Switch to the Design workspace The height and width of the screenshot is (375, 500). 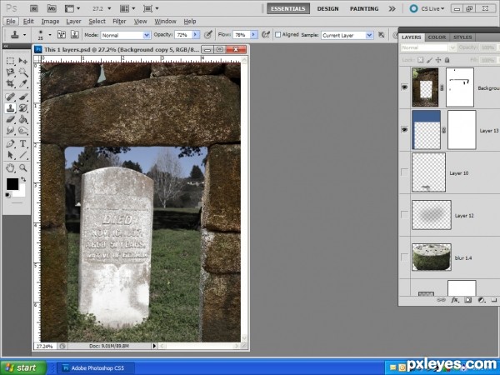point(327,8)
